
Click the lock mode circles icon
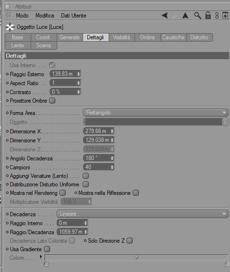(x=217, y=16)
